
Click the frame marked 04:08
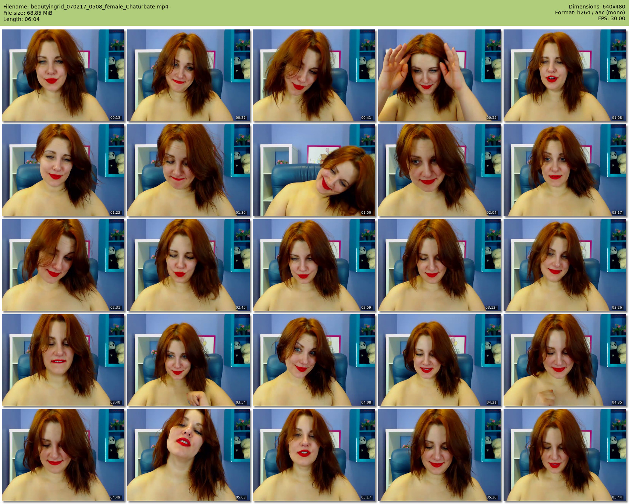click(x=314, y=360)
